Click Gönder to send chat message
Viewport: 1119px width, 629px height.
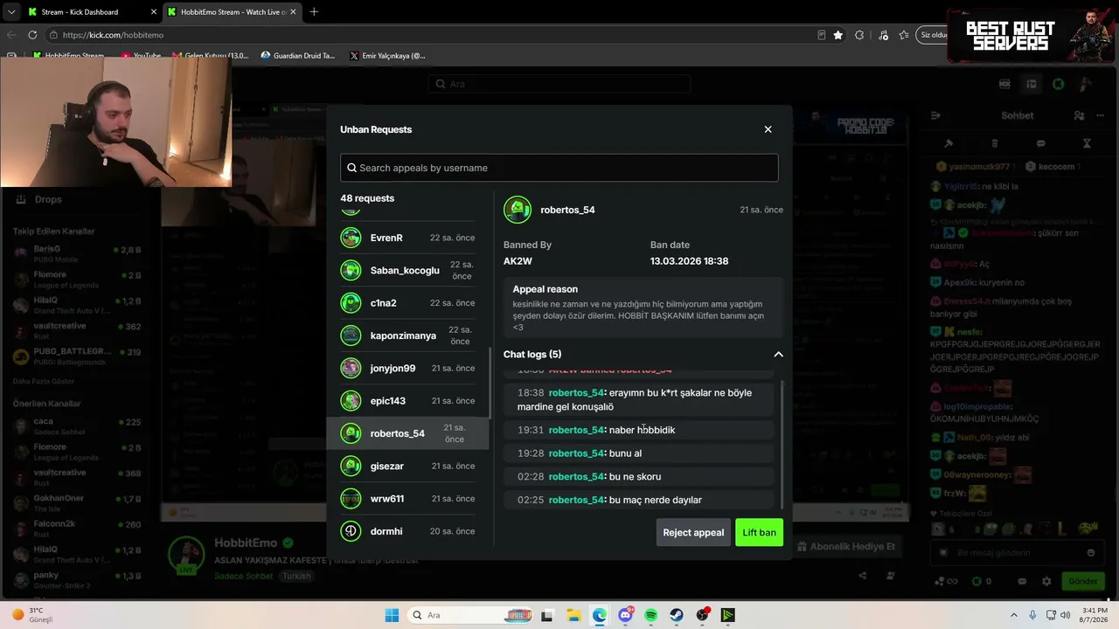(x=1082, y=581)
